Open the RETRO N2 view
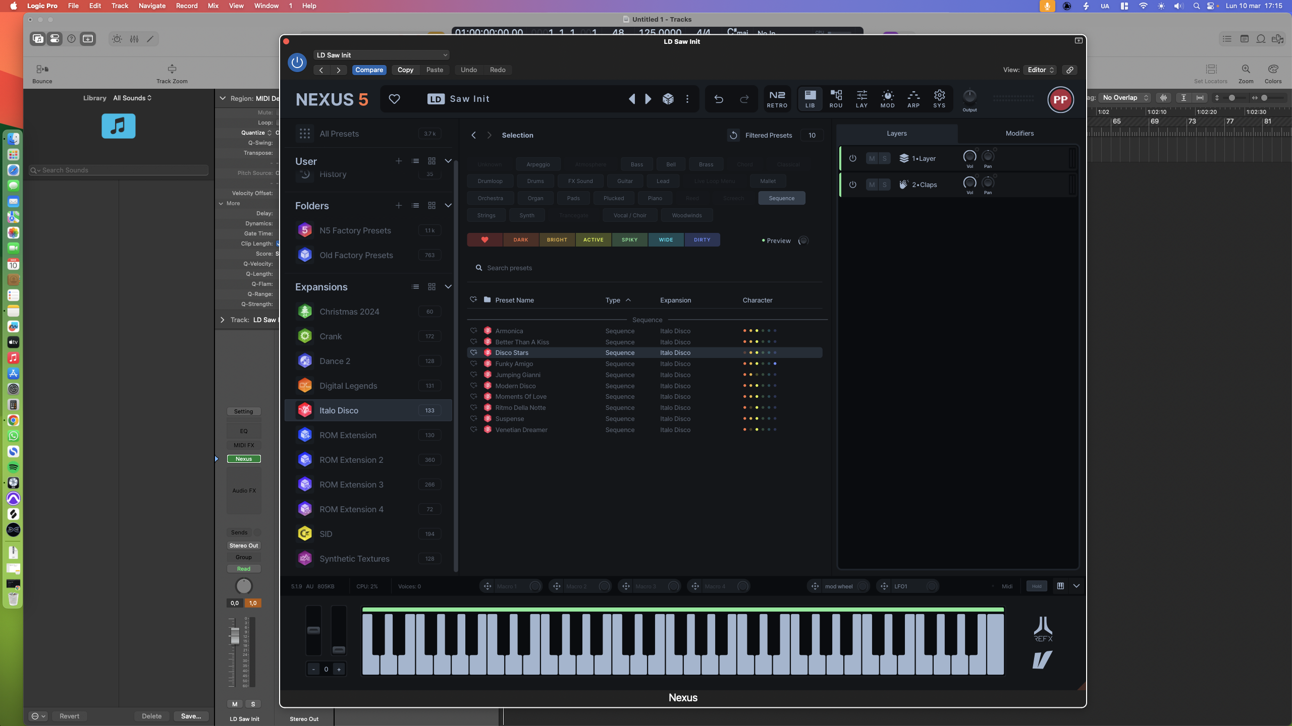 tap(777, 99)
